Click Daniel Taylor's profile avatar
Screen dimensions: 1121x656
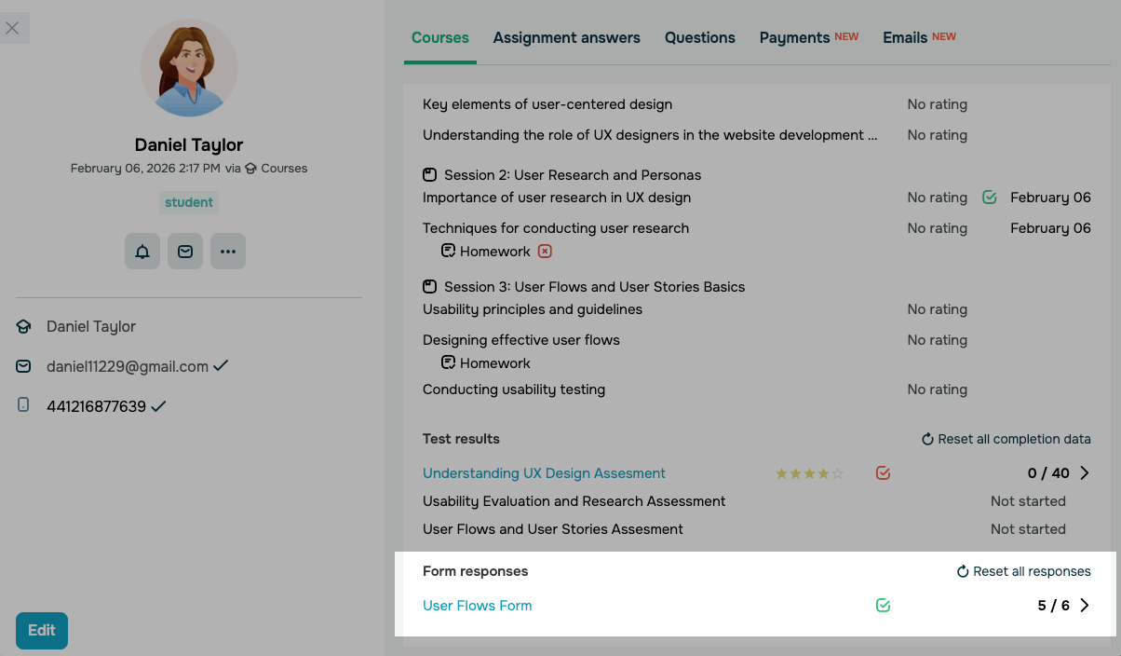coord(189,68)
